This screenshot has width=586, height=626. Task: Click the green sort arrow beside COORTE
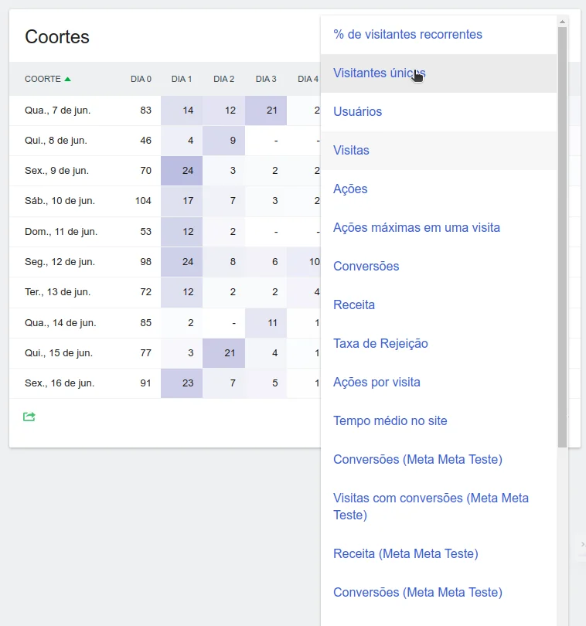(68, 79)
